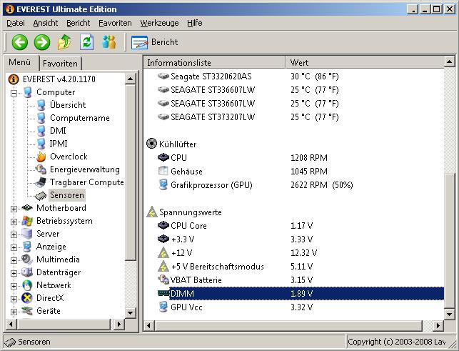
Task: Switch to the Menü tab
Action: pyautogui.click(x=19, y=62)
